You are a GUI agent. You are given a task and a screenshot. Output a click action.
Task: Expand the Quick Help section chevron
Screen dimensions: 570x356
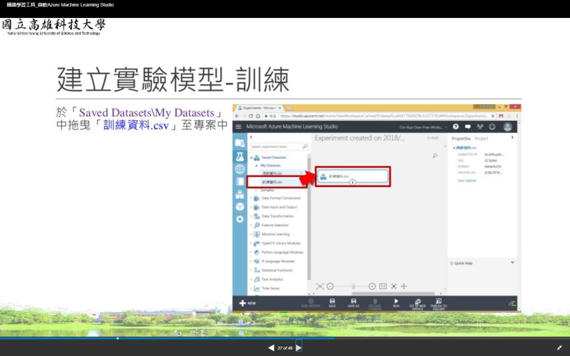click(x=512, y=263)
